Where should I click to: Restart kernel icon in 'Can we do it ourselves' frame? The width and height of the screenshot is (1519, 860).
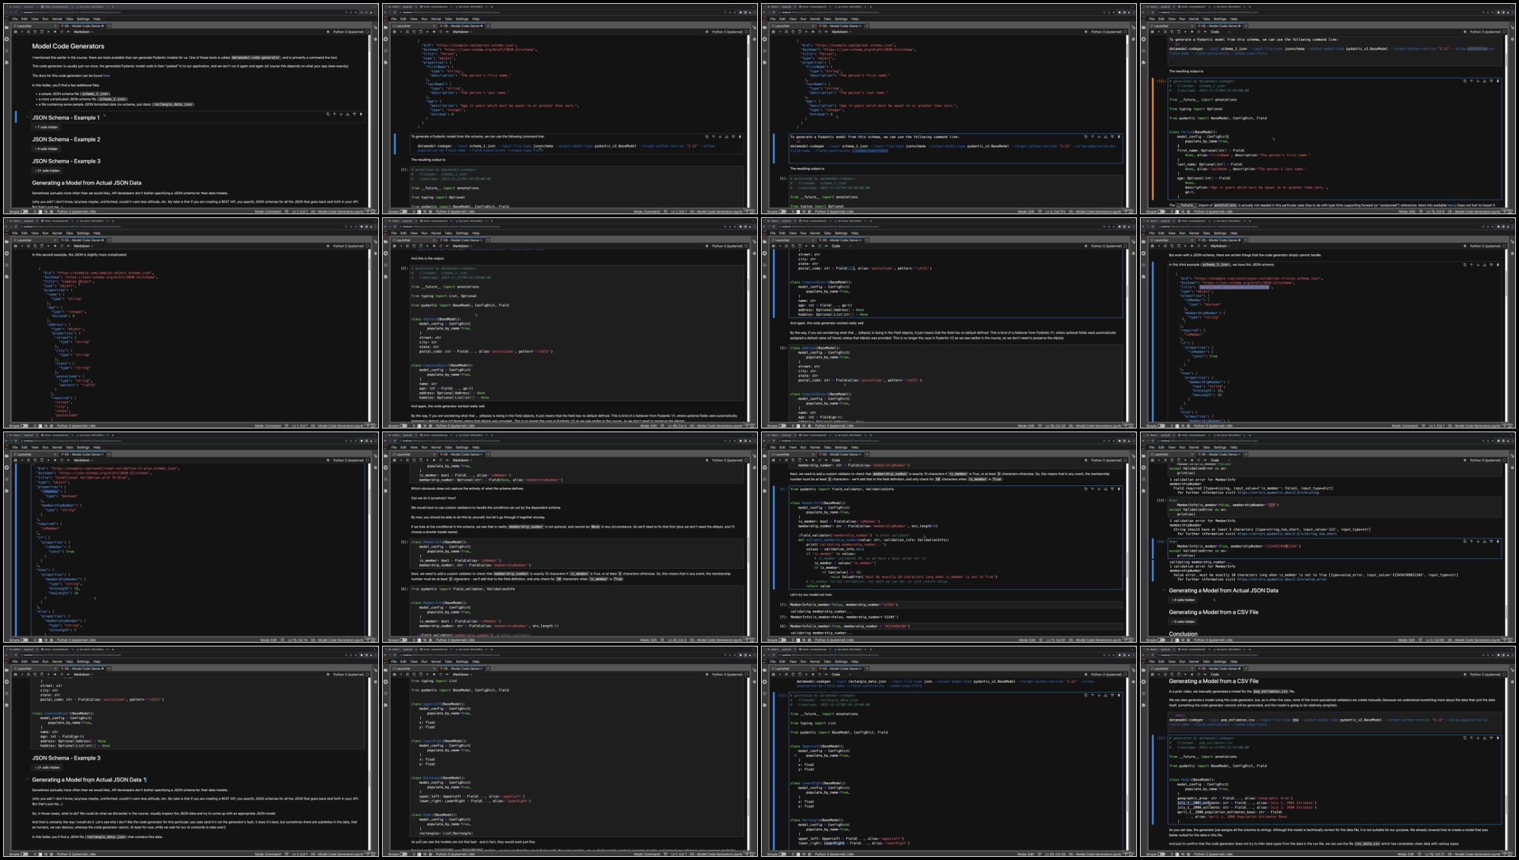click(x=440, y=460)
